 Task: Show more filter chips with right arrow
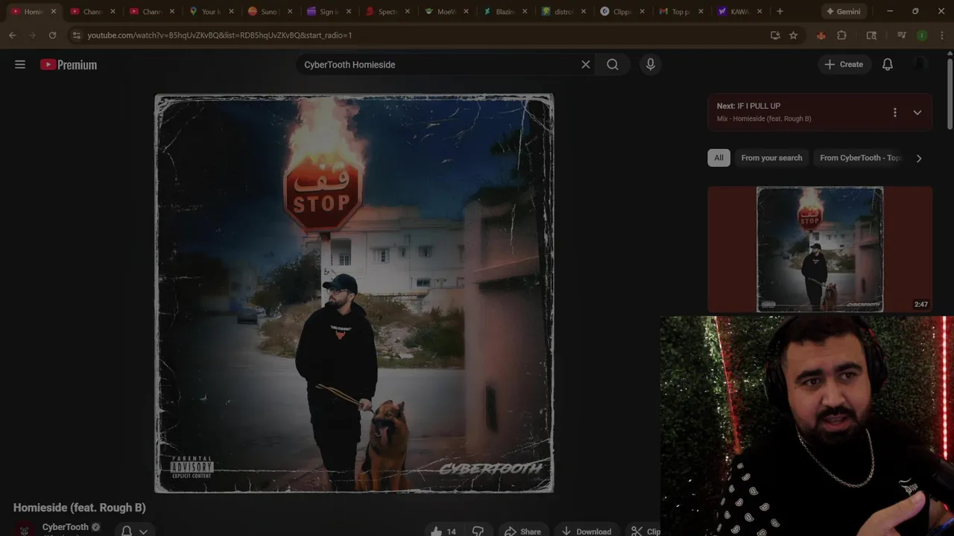pyautogui.click(x=919, y=158)
